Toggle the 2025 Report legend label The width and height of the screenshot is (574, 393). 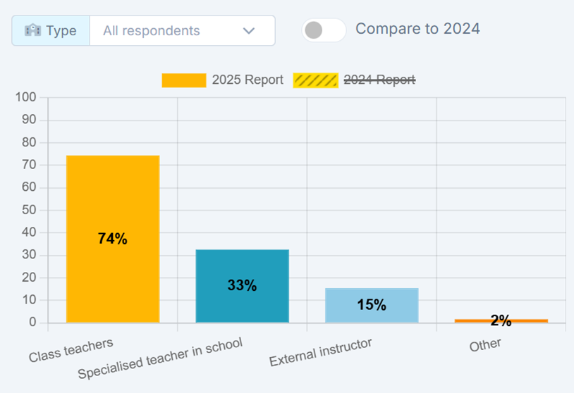248,80
